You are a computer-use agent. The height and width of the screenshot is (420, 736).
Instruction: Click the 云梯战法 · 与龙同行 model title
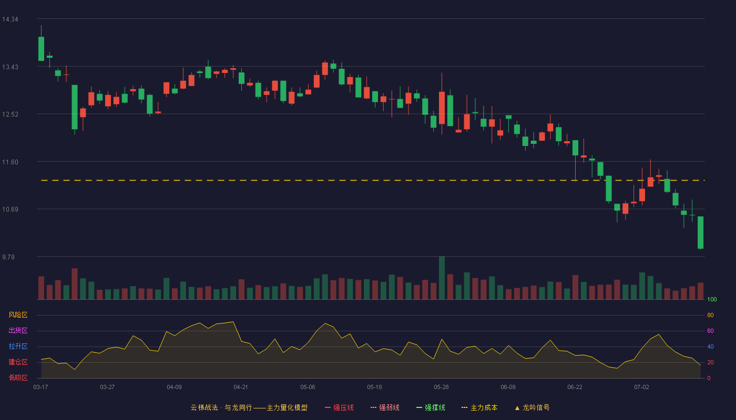[x=249, y=407]
